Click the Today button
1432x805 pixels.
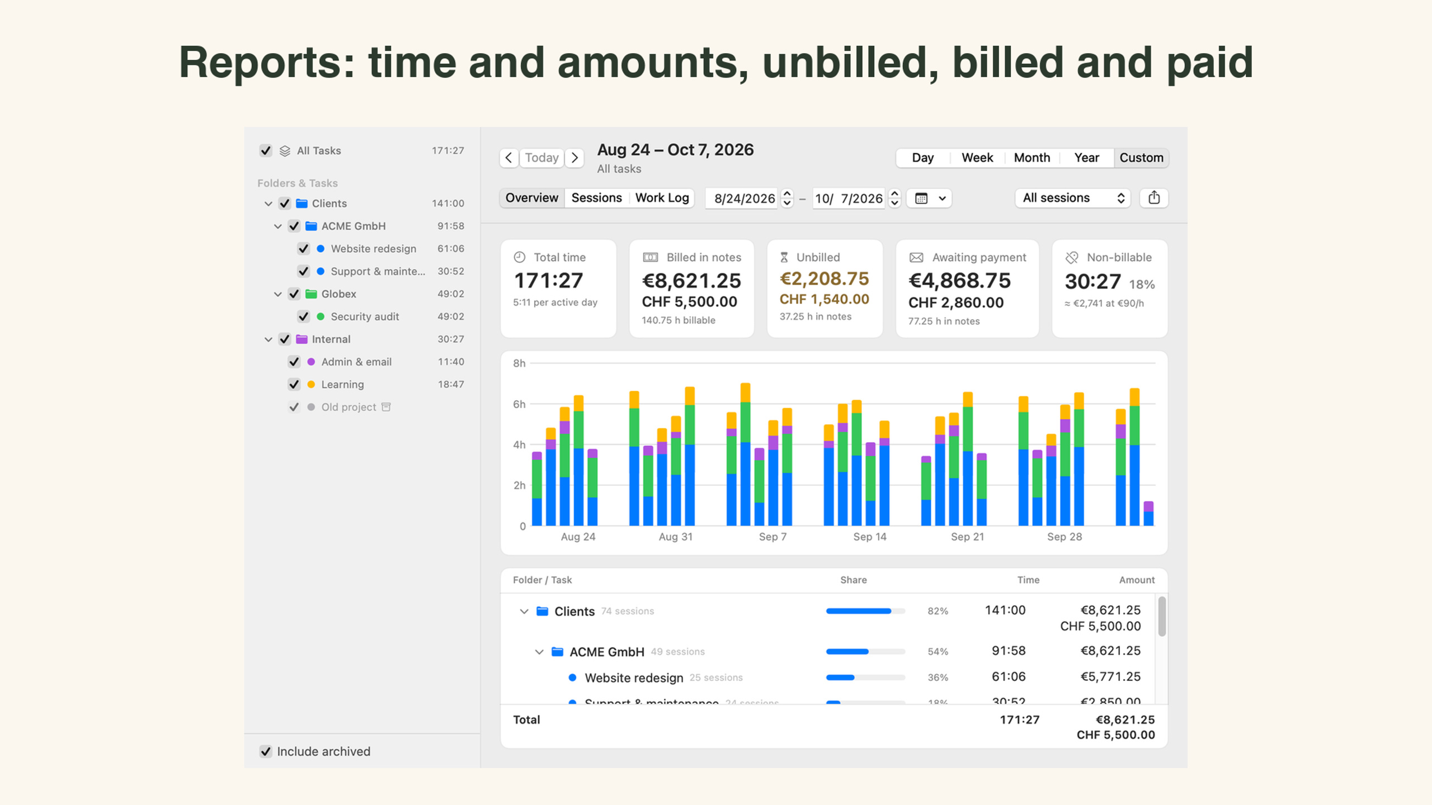click(x=541, y=158)
